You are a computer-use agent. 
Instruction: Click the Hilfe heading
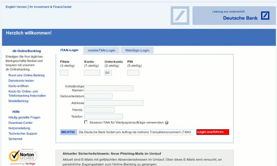tap(16, 112)
